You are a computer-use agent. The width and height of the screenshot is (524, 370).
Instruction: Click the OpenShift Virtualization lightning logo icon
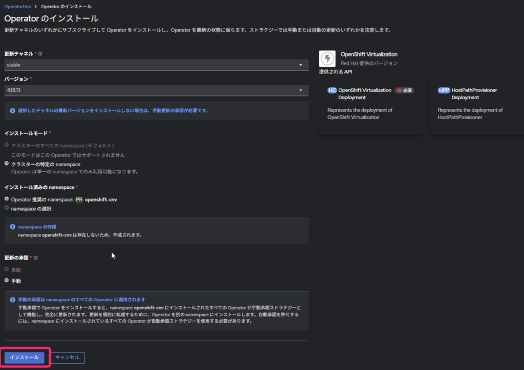click(327, 59)
